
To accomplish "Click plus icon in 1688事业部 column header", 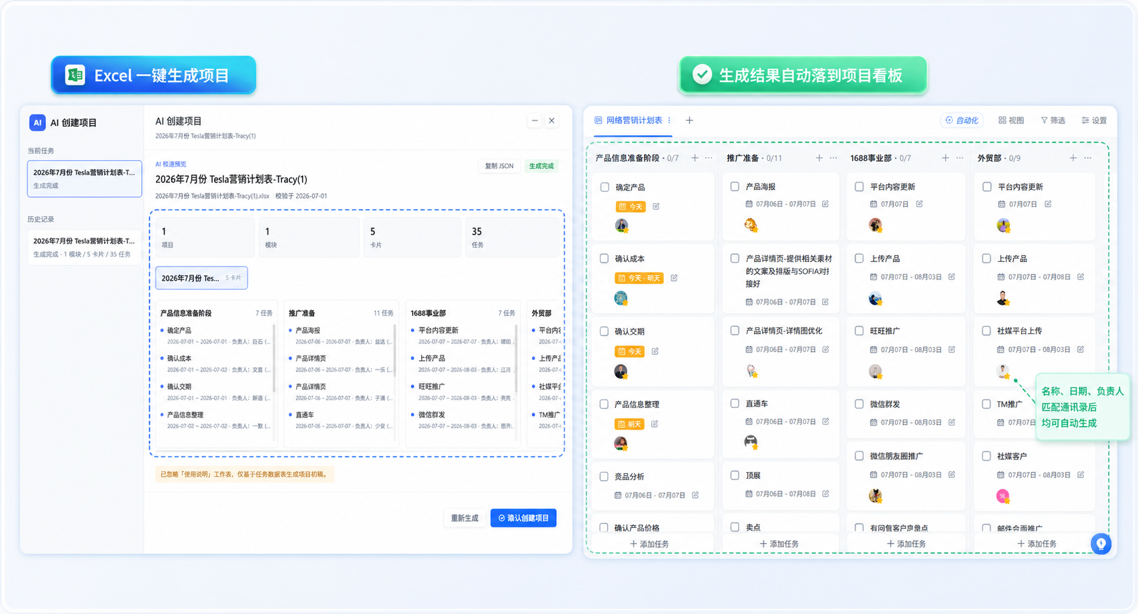I will [945, 158].
